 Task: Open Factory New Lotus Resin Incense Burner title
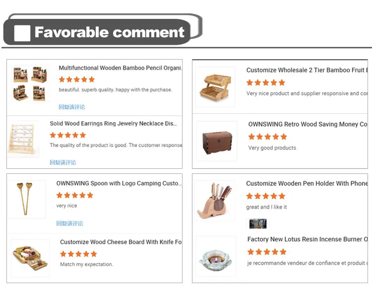tap(308, 239)
